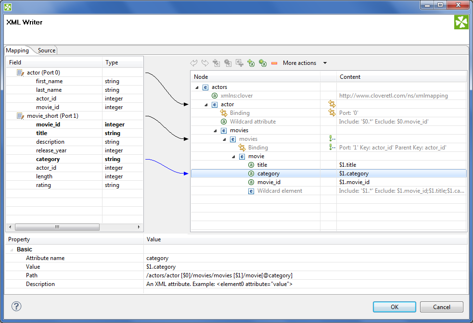The width and height of the screenshot is (473, 323).
Task: Click the Type column header
Action: [123, 62]
